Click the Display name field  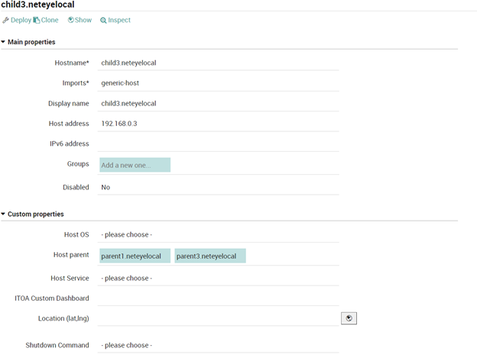click(x=218, y=104)
